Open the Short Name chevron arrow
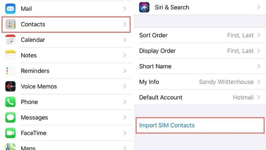Viewport: 266px width, 150px height. (259, 66)
